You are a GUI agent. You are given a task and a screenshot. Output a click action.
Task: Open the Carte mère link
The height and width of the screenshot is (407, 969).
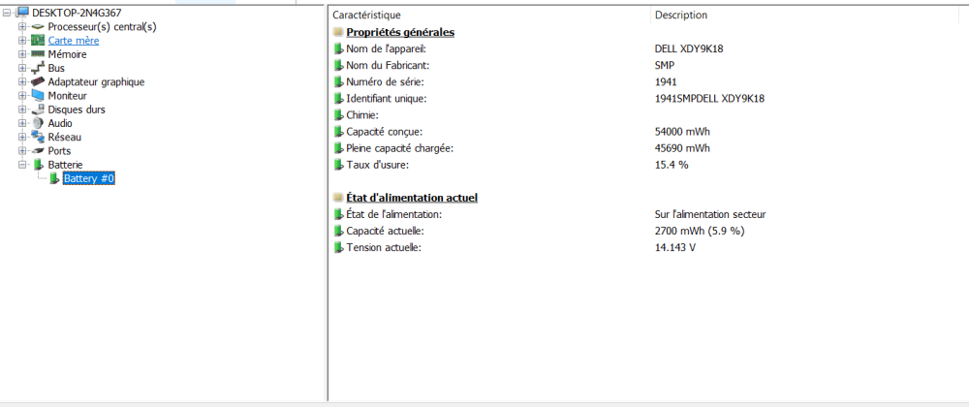(x=74, y=41)
